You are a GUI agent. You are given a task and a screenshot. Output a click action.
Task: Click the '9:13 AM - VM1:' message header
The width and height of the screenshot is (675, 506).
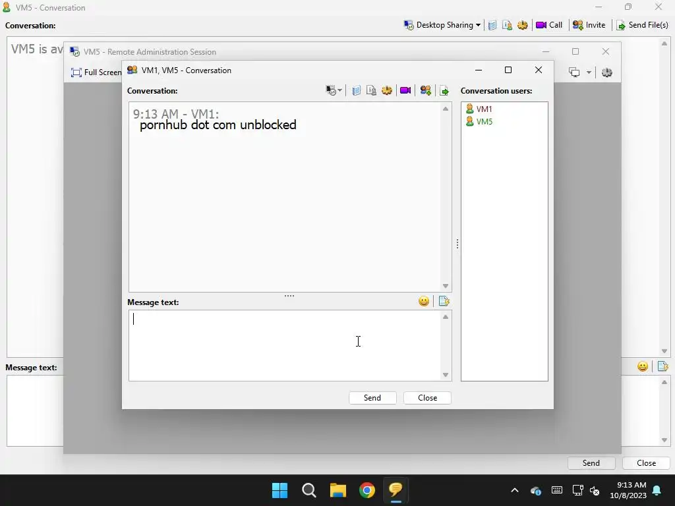[x=175, y=113]
